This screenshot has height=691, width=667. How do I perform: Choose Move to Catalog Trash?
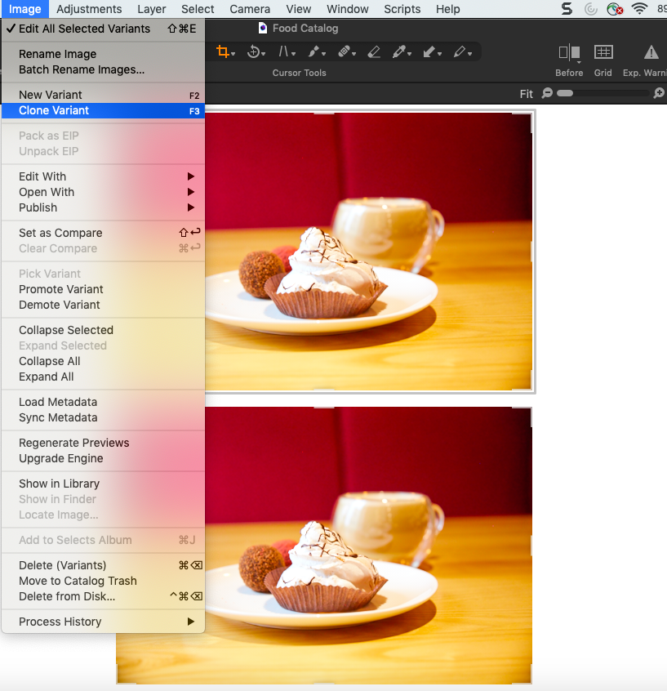point(103,581)
